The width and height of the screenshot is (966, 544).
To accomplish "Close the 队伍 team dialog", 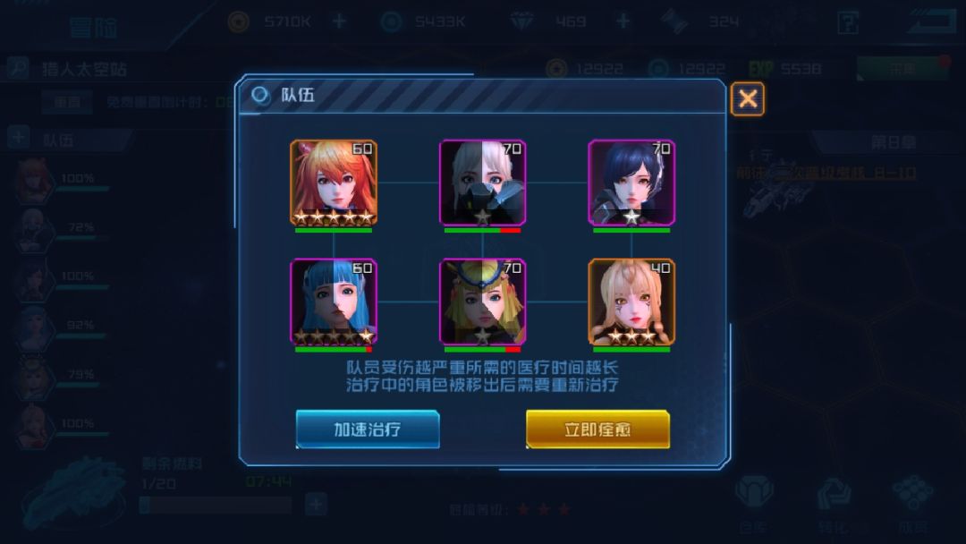I will pos(747,98).
